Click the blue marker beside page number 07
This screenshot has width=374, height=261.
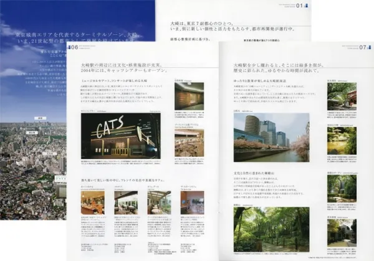pos(370,47)
